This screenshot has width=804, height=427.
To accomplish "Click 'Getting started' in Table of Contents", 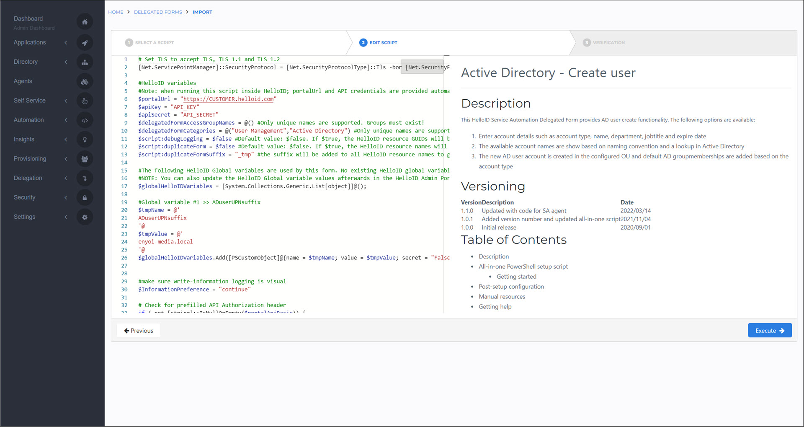I will click(x=516, y=277).
